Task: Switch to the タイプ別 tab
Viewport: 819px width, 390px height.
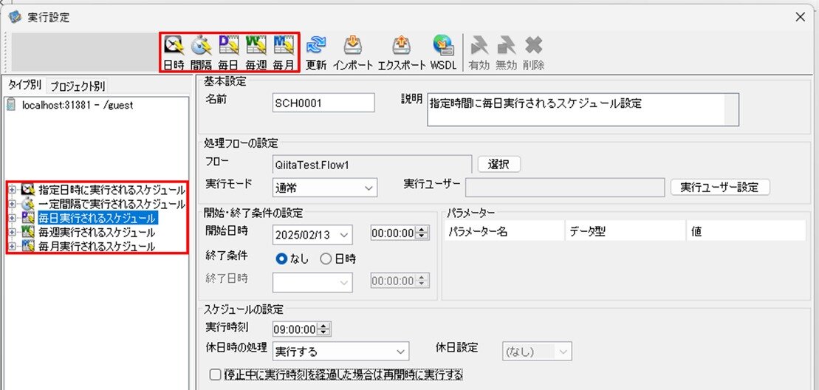Action: (24, 85)
